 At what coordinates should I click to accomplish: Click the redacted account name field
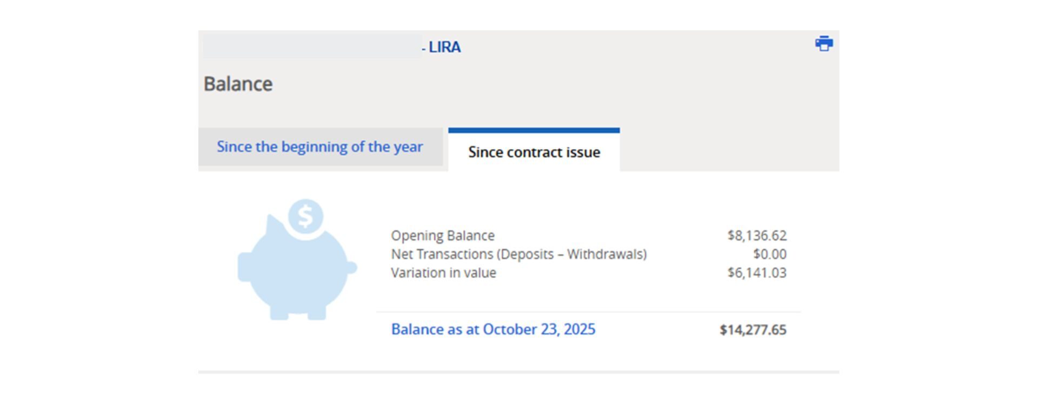coord(312,47)
